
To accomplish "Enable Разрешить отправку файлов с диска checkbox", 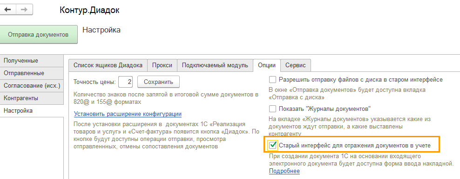I will [273, 79].
